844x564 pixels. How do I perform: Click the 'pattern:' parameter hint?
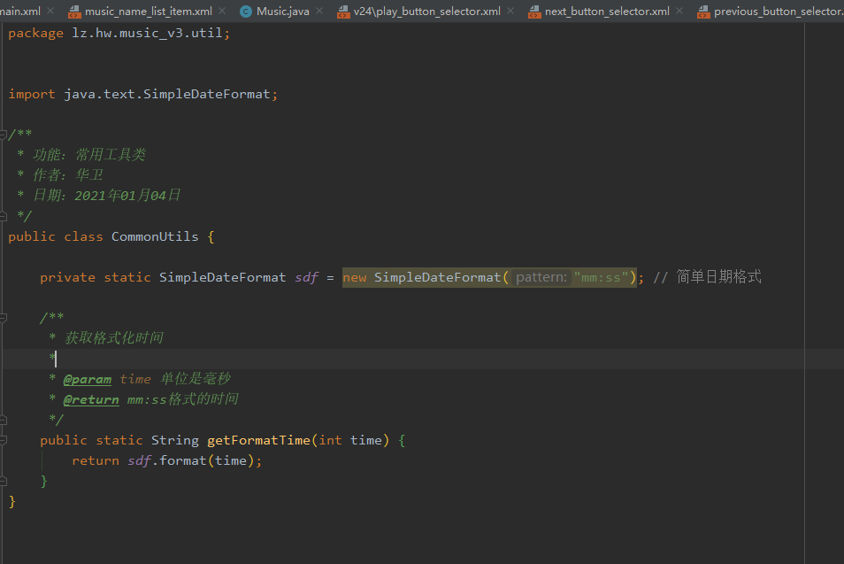541,277
